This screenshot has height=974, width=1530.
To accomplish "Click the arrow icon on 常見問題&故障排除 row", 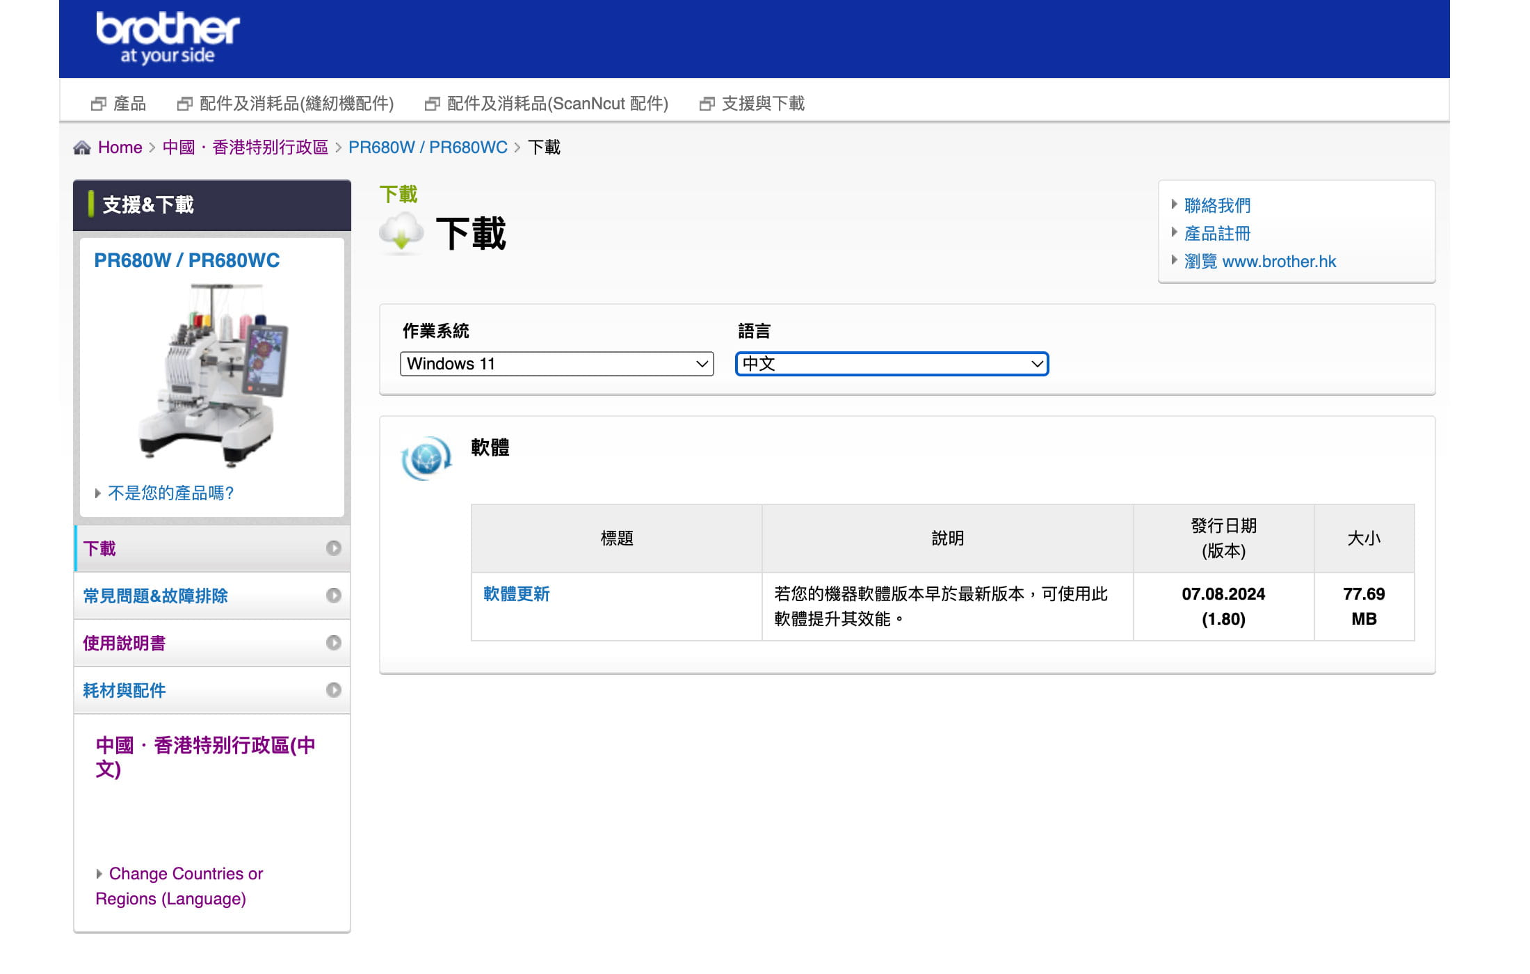I will tap(334, 596).
